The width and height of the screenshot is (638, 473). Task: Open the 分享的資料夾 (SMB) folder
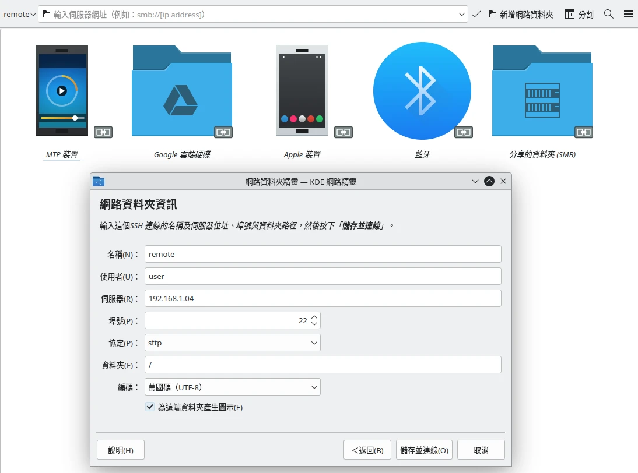(x=542, y=91)
